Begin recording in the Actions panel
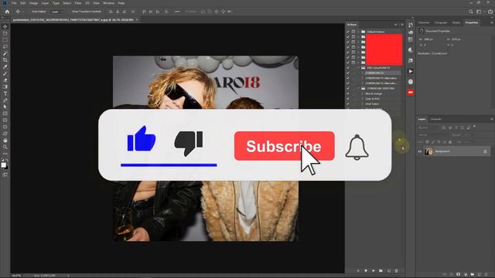This screenshot has width=495, height=278. click(x=366, y=270)
